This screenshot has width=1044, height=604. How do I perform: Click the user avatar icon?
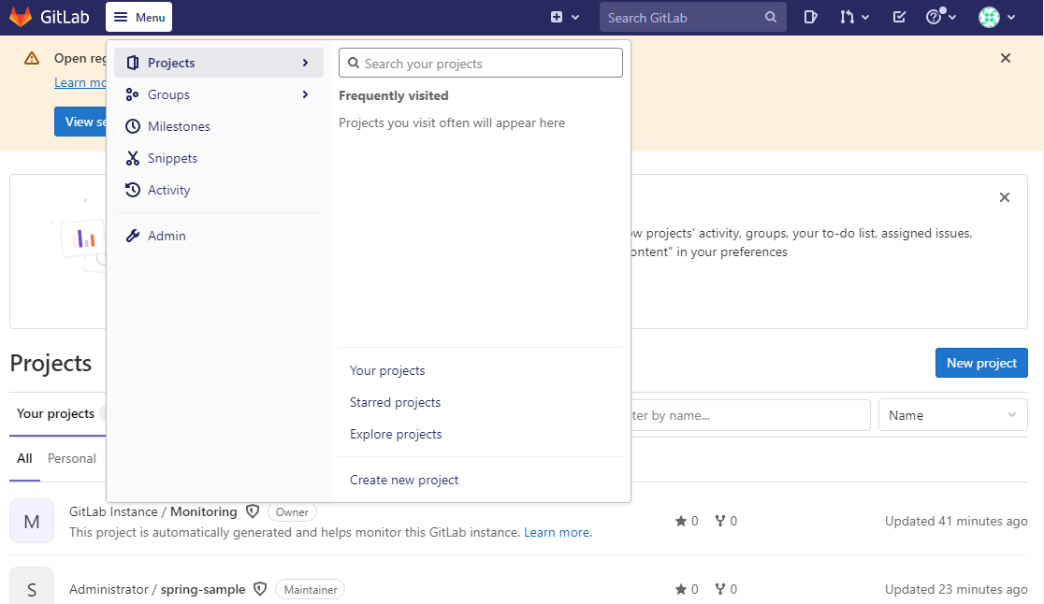[989, 17]
